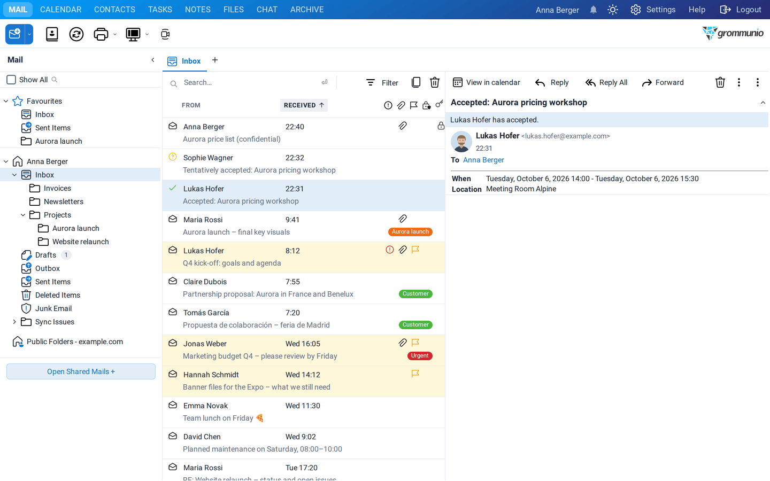Click the monitor view layout icon

pos(133,34)
